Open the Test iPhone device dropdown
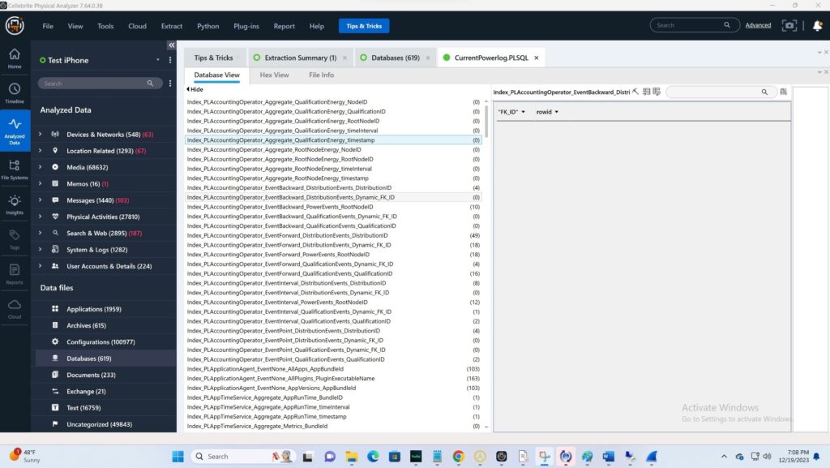Screen dimensions: 830x468 point(158,60)
